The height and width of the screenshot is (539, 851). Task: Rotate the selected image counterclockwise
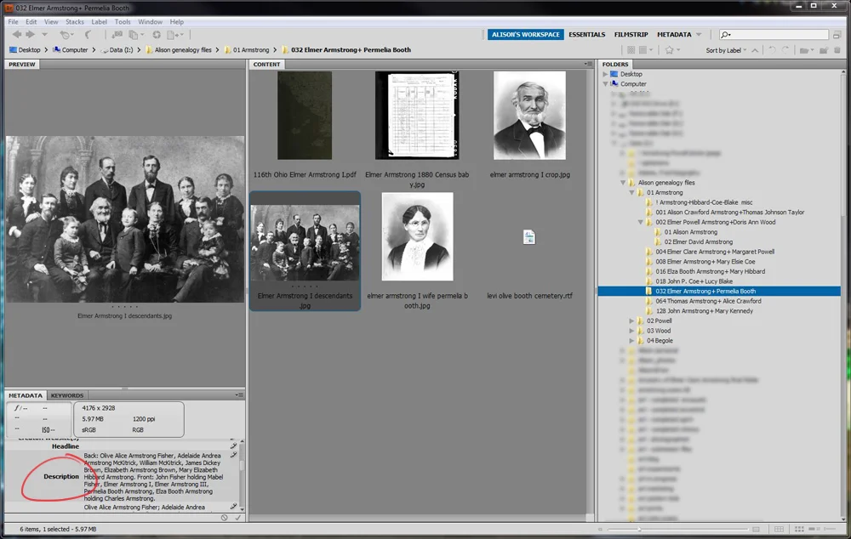pos(772,49)
